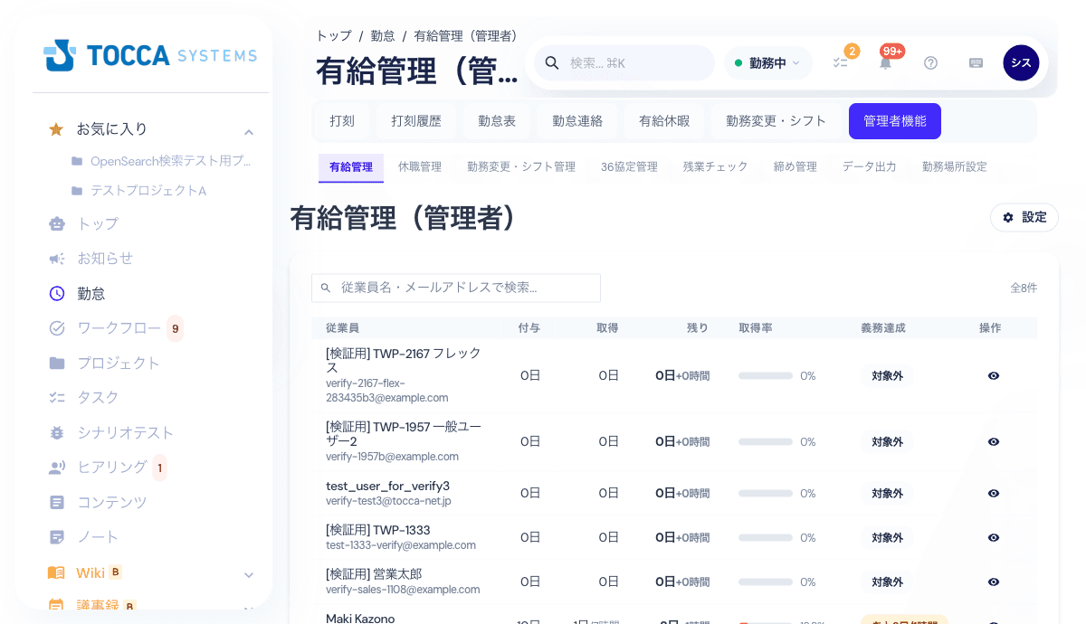The image size is (1086, 624).
Task: Open the シス user avatar menu
Action: click(x=1021, y=63)
